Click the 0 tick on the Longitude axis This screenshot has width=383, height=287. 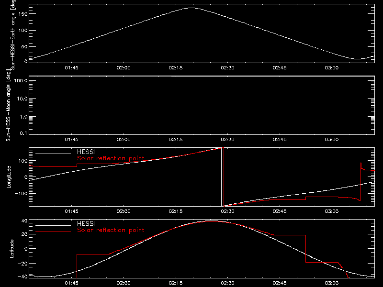pyautogui.click(x=26, y=177)
